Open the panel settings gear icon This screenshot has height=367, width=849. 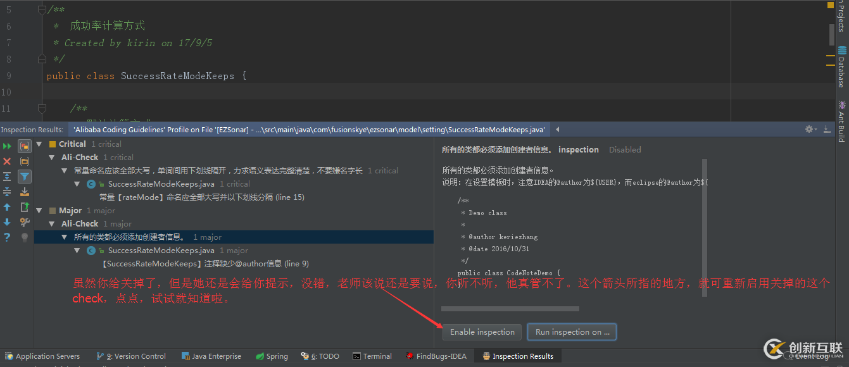click(x=809, y=129)
